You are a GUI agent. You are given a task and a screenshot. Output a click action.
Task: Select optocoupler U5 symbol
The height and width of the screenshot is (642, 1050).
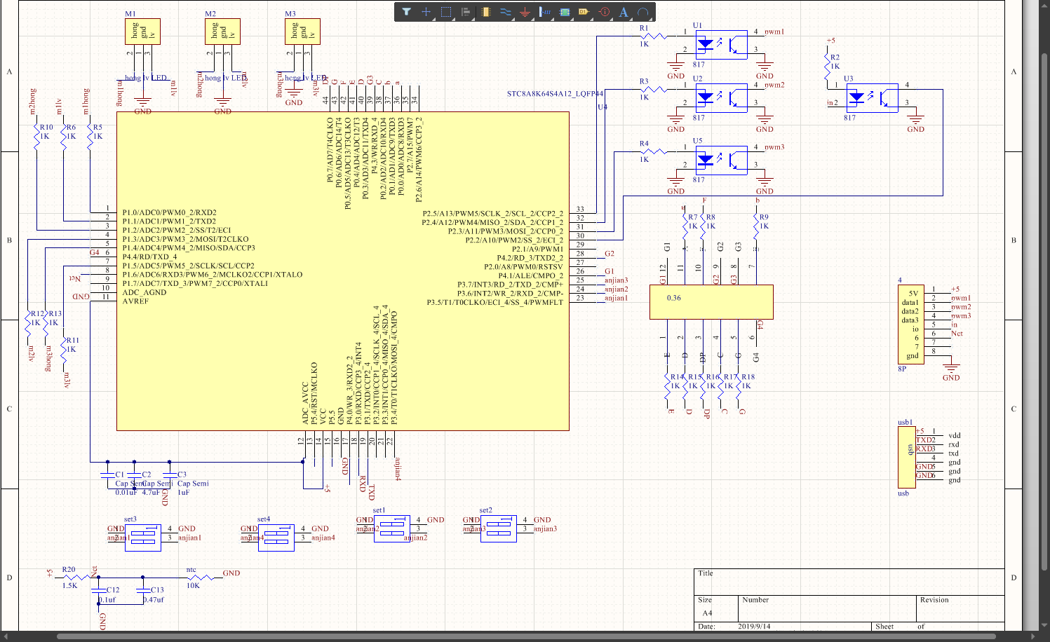point(721,160)
